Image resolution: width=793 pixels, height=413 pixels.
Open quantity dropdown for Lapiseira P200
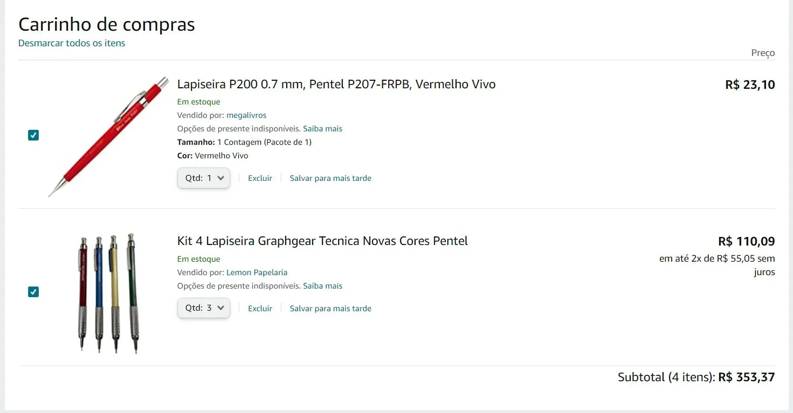click(x=204, y=178)
